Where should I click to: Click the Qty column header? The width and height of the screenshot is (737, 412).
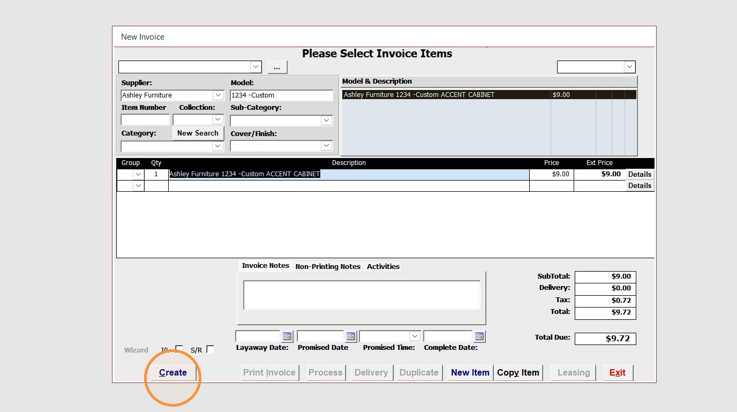pos(156,163)
